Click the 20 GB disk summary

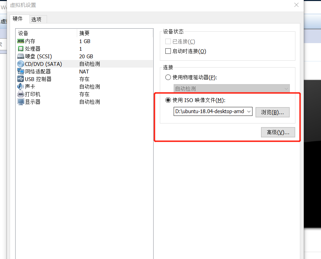tap(86, 56)
